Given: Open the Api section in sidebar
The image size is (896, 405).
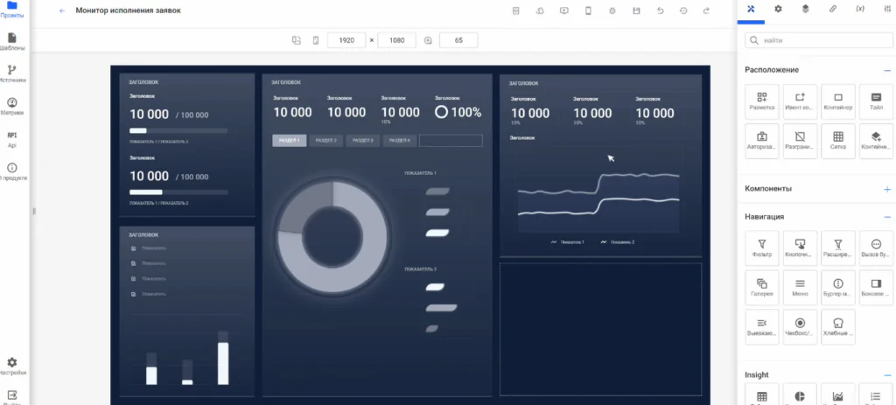Looking at the screenshot, I should [x=12, y=139].
